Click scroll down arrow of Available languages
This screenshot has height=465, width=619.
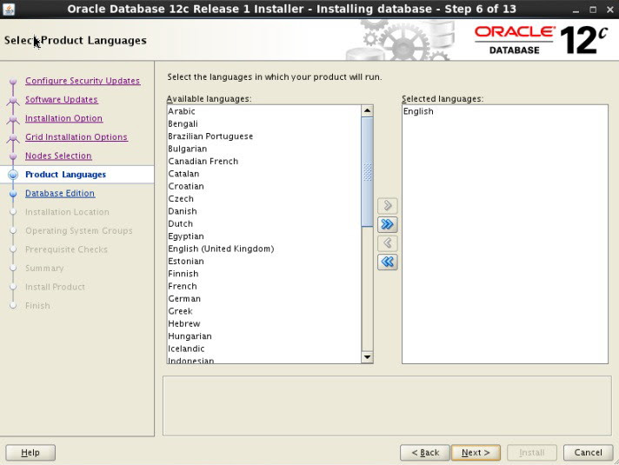(x=367, y=357)
